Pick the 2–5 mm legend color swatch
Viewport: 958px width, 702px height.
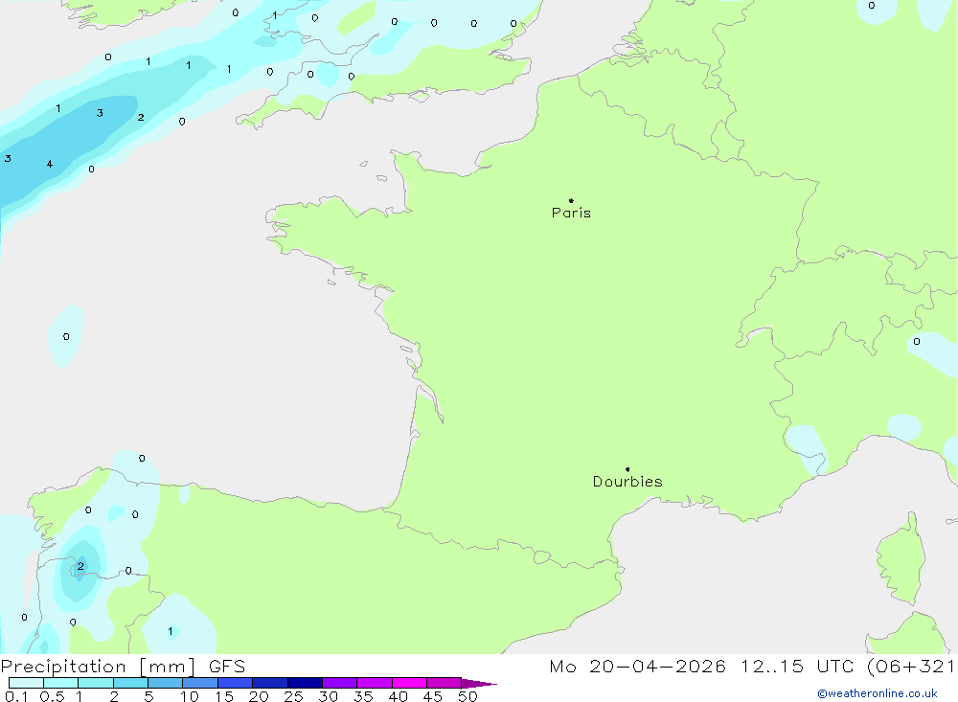[x=130, y=683]
